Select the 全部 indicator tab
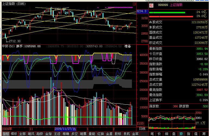 click(23, 134)
